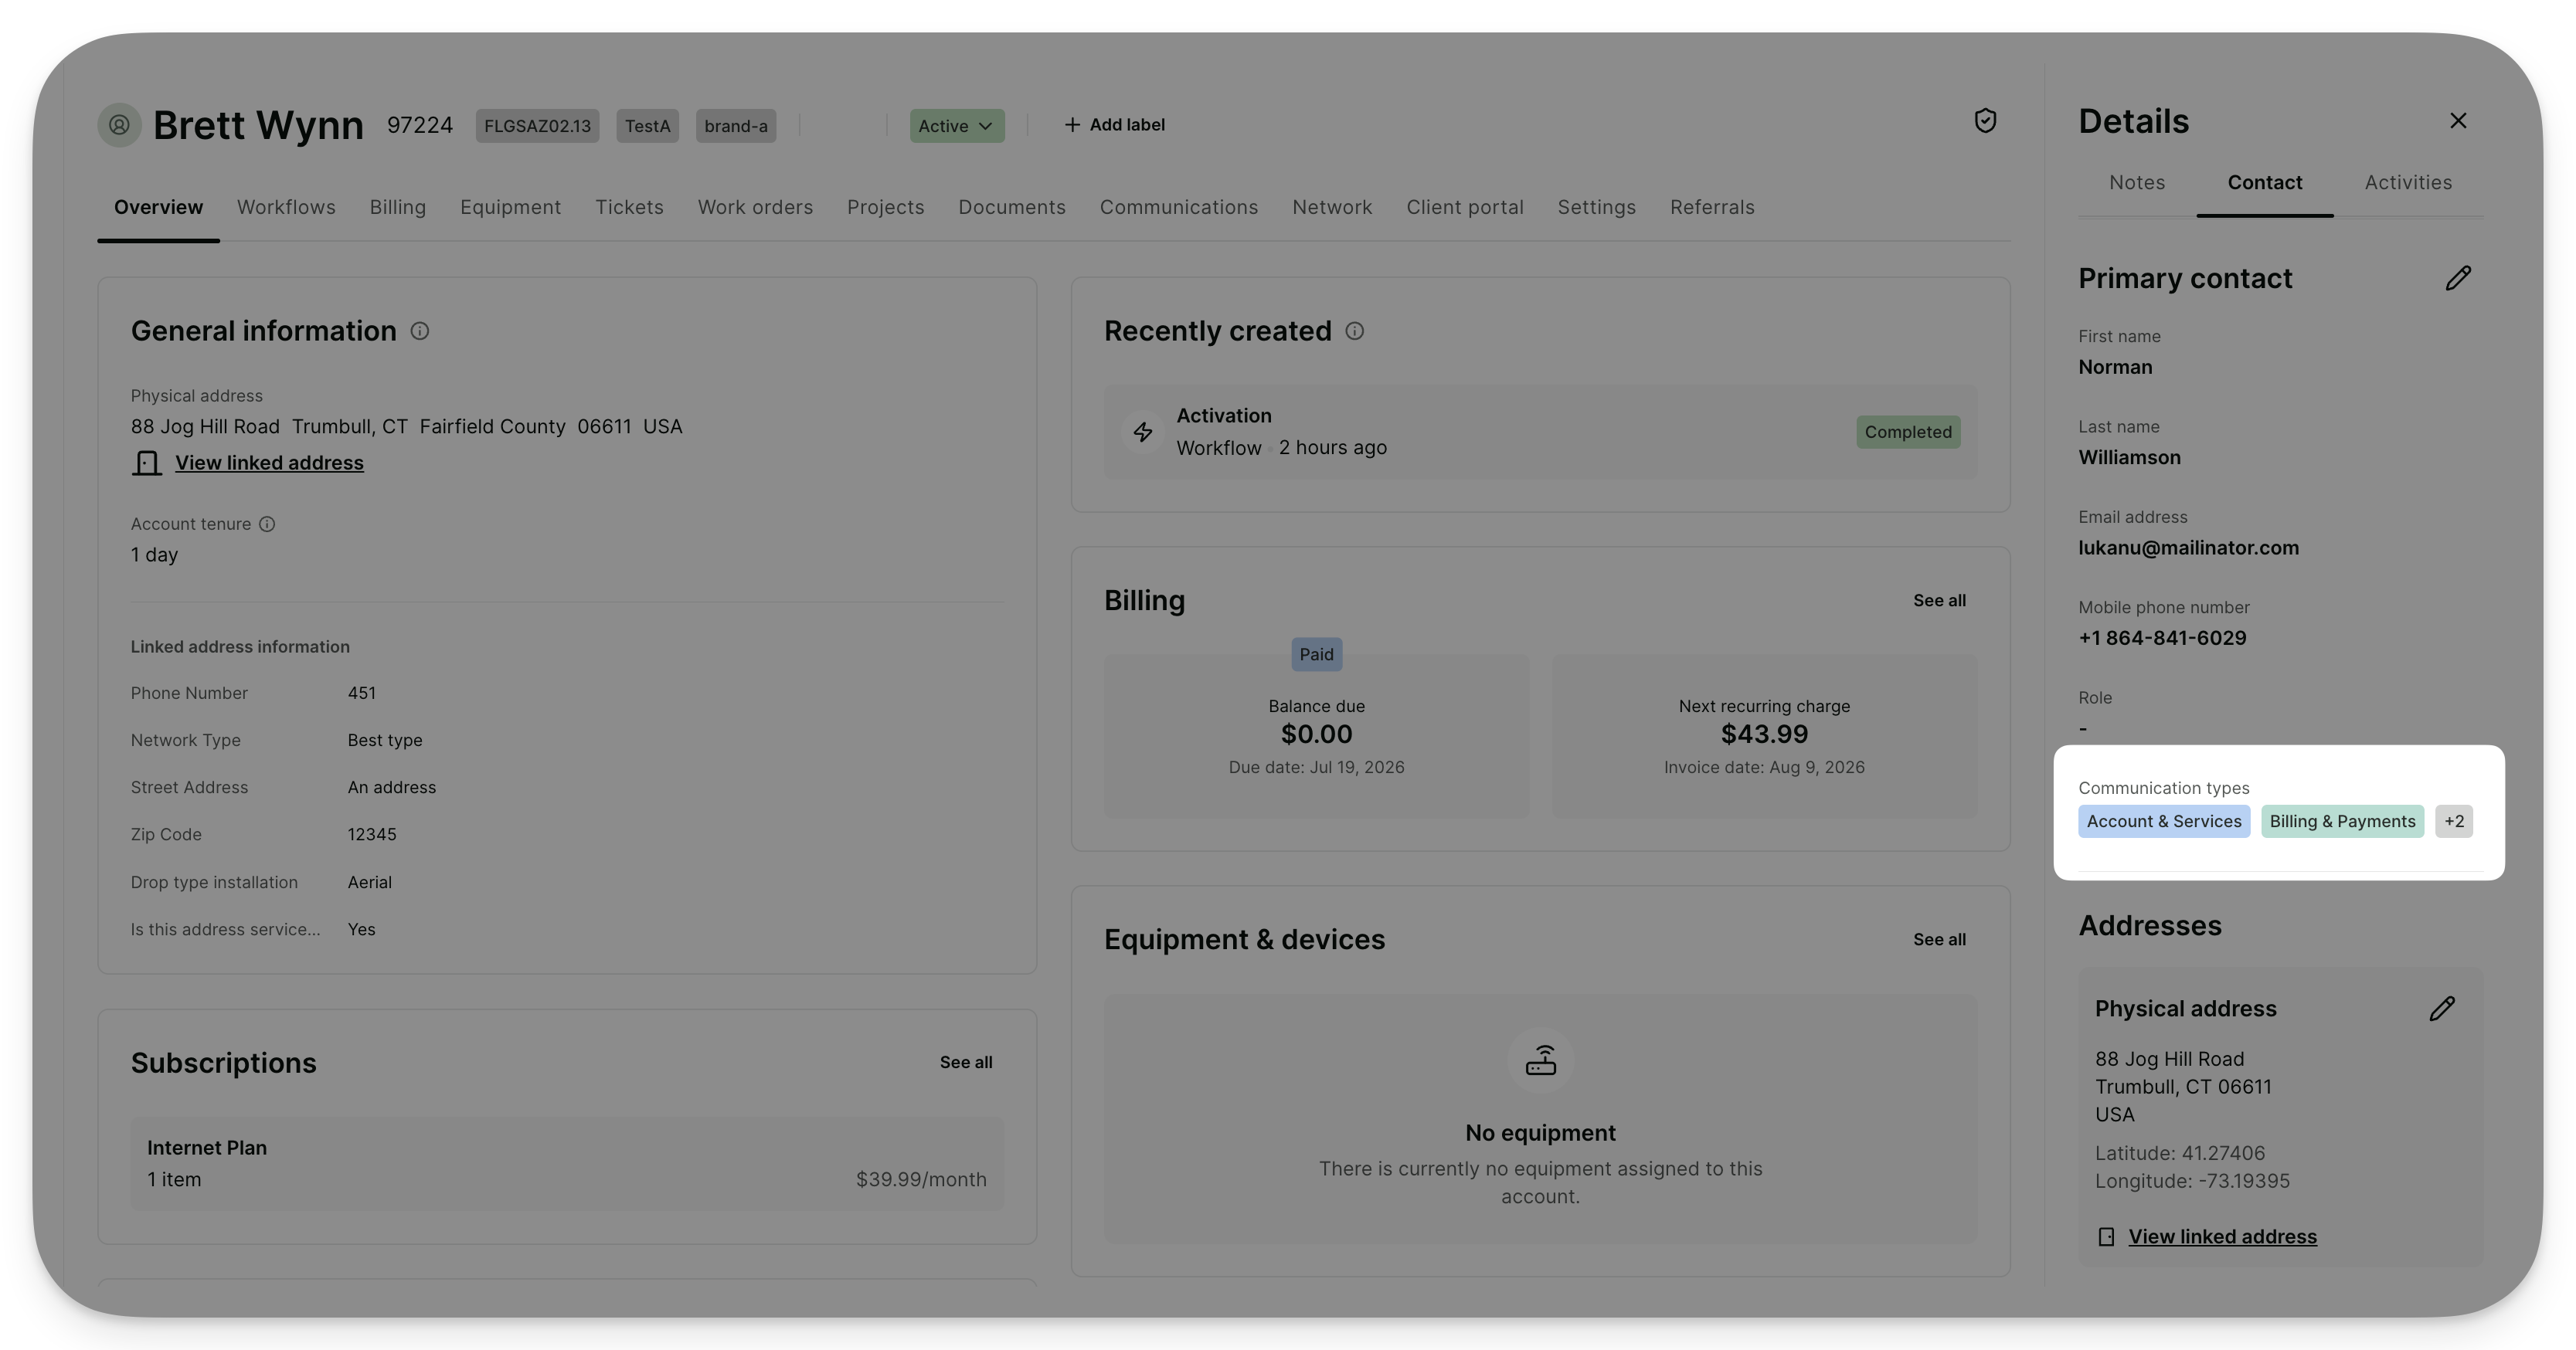Click the Account tenure info icon
Viewport: 2576px width, 1350px height.
(x=267, y=524)
